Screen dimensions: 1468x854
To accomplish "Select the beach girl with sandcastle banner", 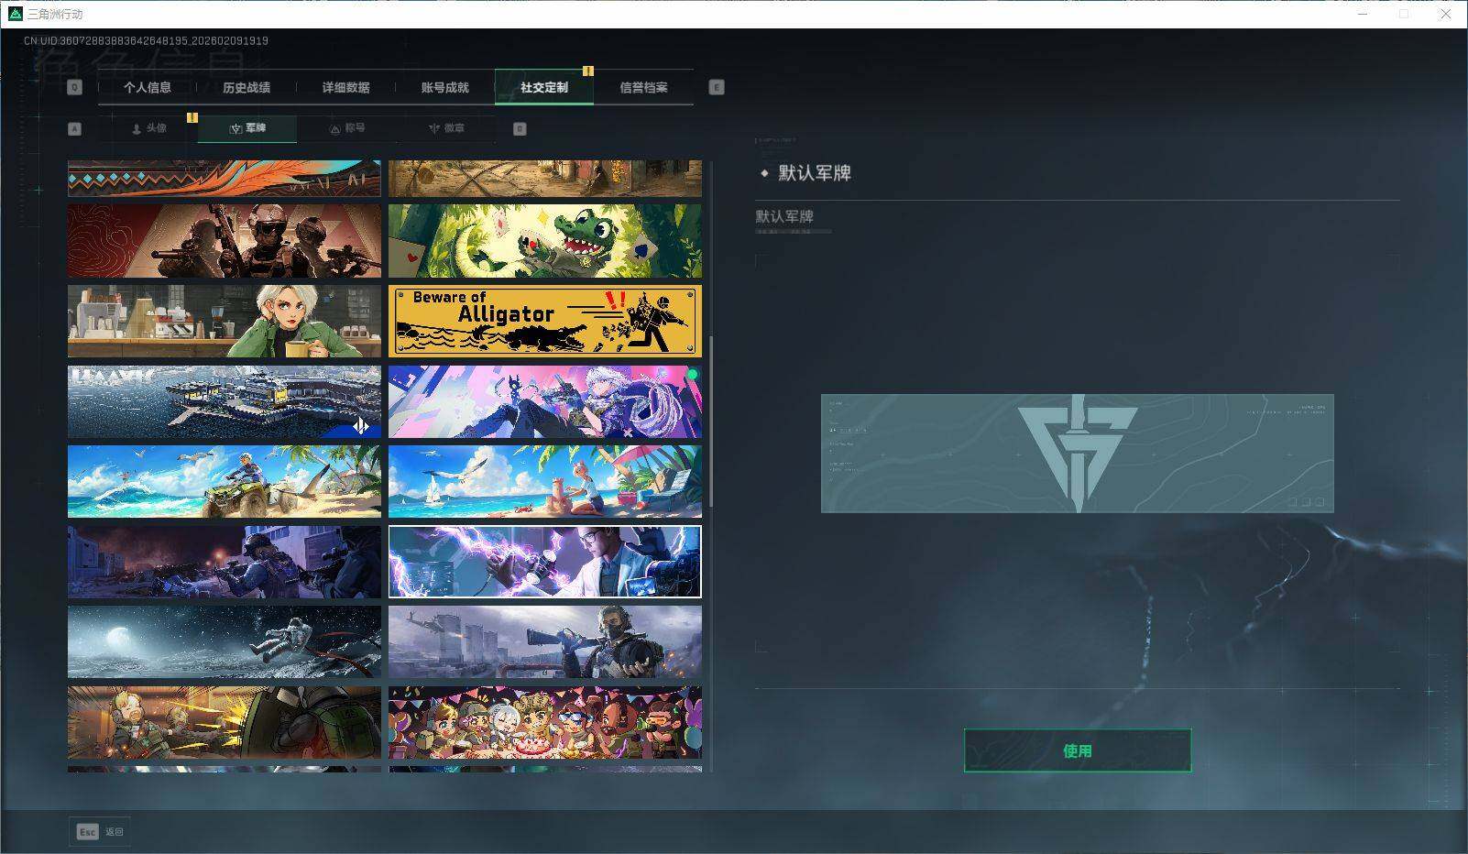I will point(545,482).
